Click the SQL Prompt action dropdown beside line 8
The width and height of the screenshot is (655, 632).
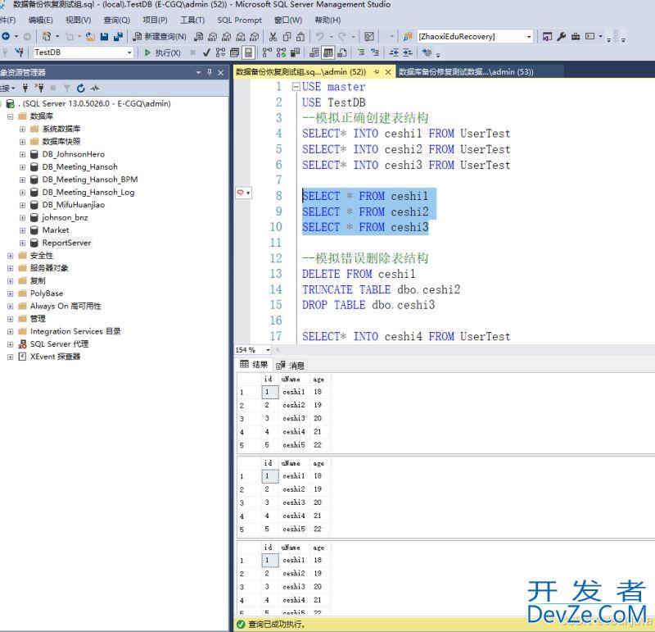[243, 193]
